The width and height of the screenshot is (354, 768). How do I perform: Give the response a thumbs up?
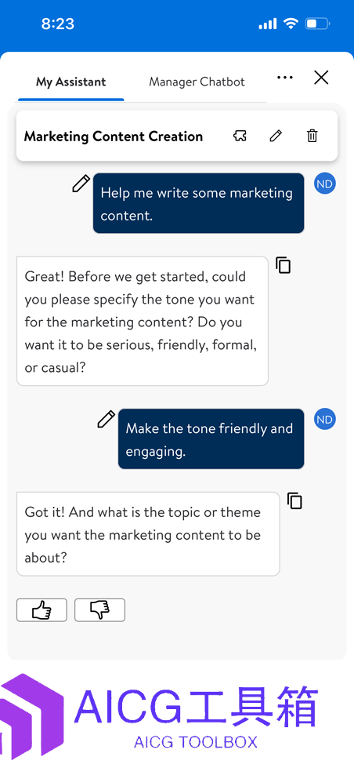point(42,610)
